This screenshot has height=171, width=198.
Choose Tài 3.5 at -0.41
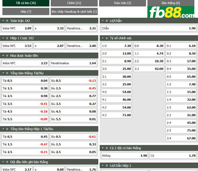25,104
